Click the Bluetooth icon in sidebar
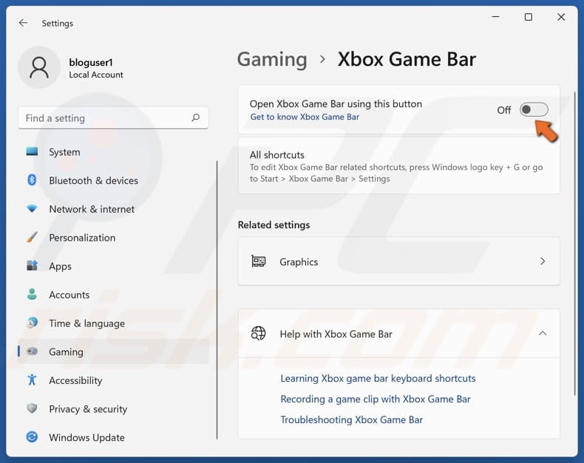This screenshot has width=584, height=463. 32,180
